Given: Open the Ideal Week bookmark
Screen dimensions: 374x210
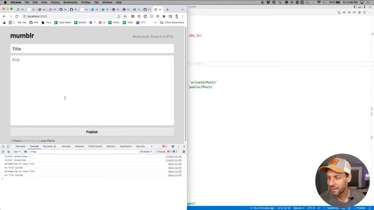Looking at the screenshot, I should coord(63,22).
